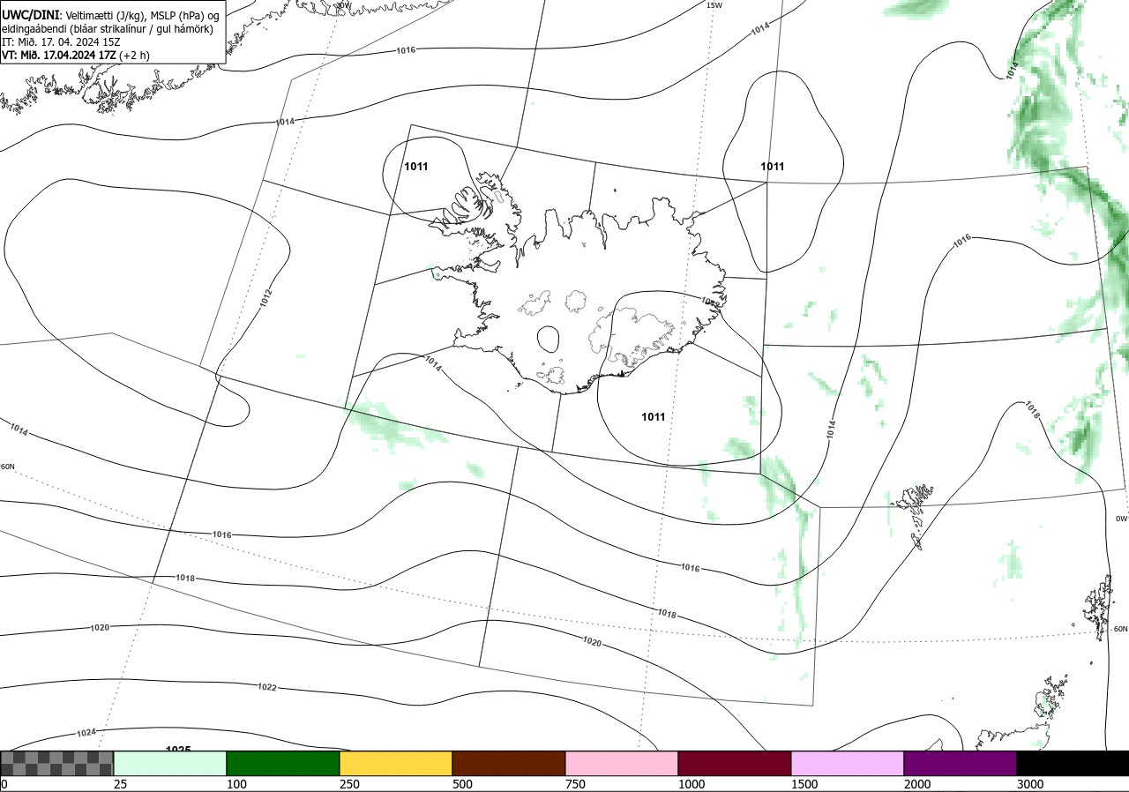1129x792 pixels.
Task: Click the legend value '1500'
Action: tap(804, 784)
